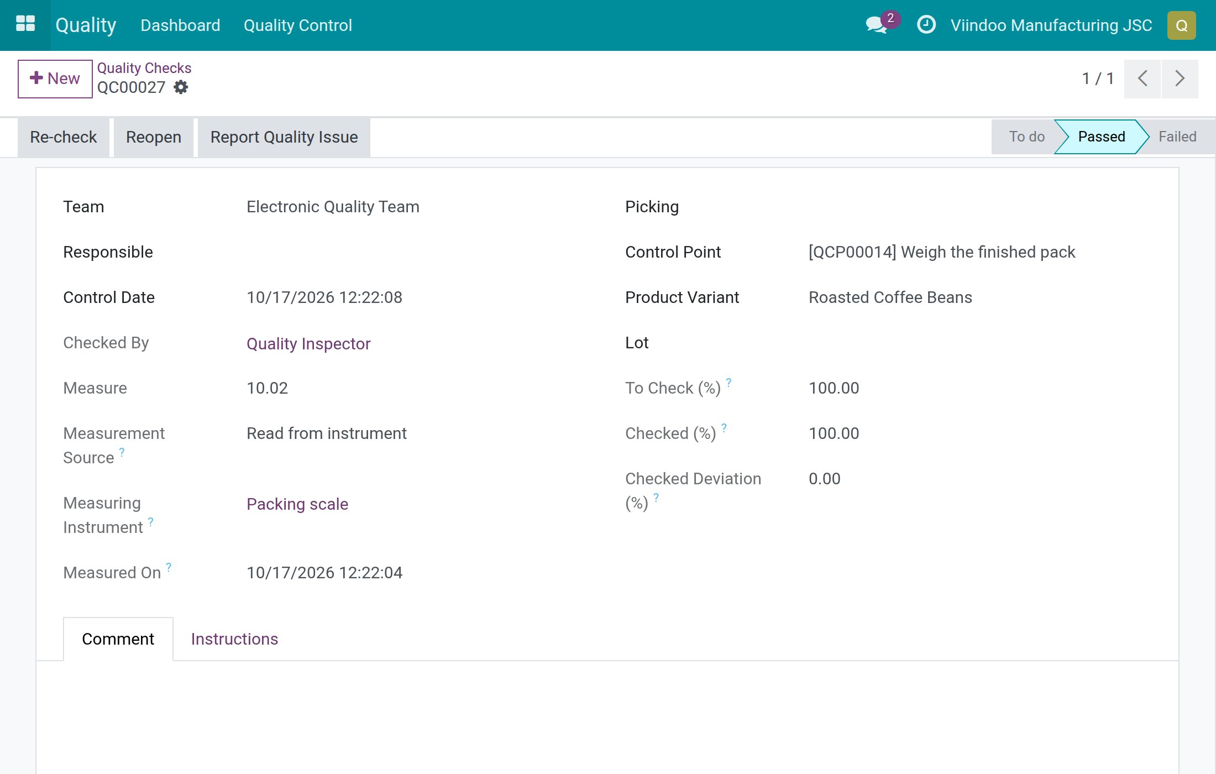Switch to the Instructions tab
The image size is (1216, 774).
[234, 639]
